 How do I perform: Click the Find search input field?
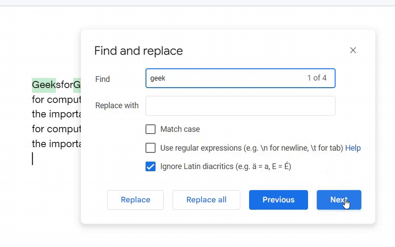[x=225, y=78]
